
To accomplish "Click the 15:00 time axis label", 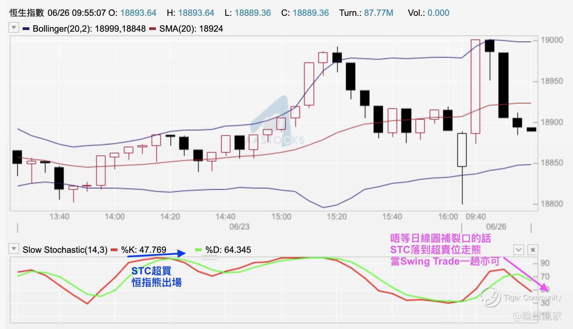I will tap(281, 216).
